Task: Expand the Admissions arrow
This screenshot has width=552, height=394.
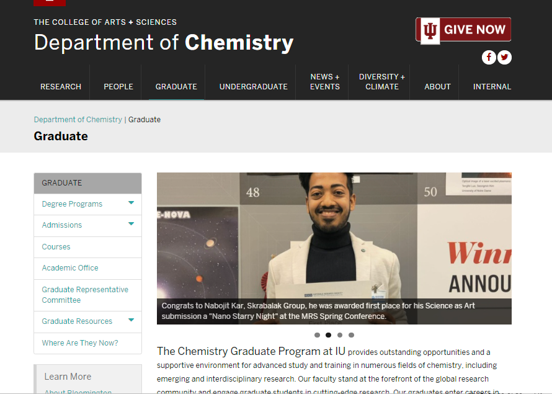Action: coord(131,223)
